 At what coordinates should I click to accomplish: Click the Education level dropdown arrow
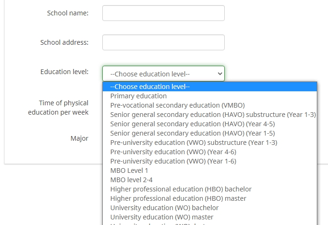coord(220,74)
